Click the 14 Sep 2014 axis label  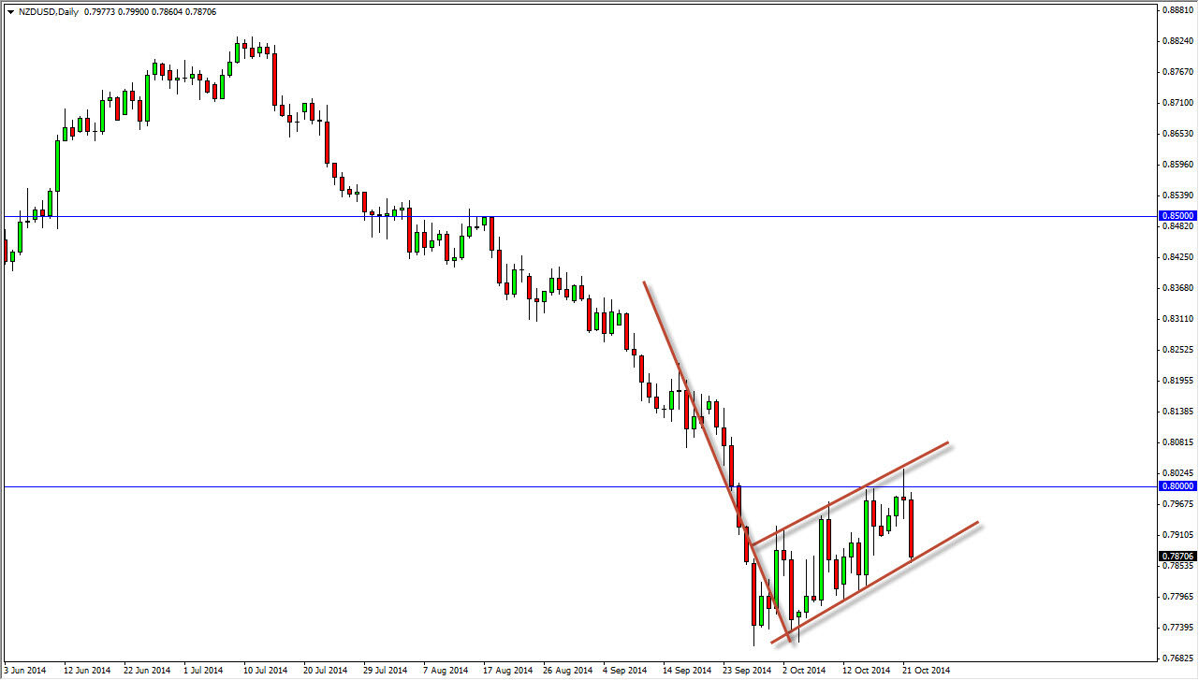[686, 671]
